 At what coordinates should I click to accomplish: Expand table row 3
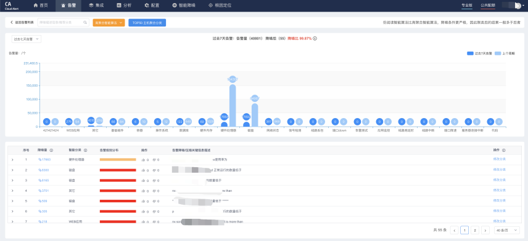12,181
